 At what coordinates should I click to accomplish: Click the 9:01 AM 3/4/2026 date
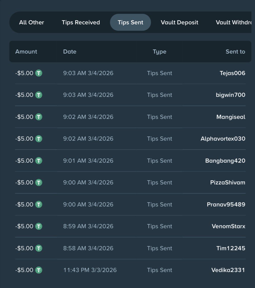click(88, 161)
